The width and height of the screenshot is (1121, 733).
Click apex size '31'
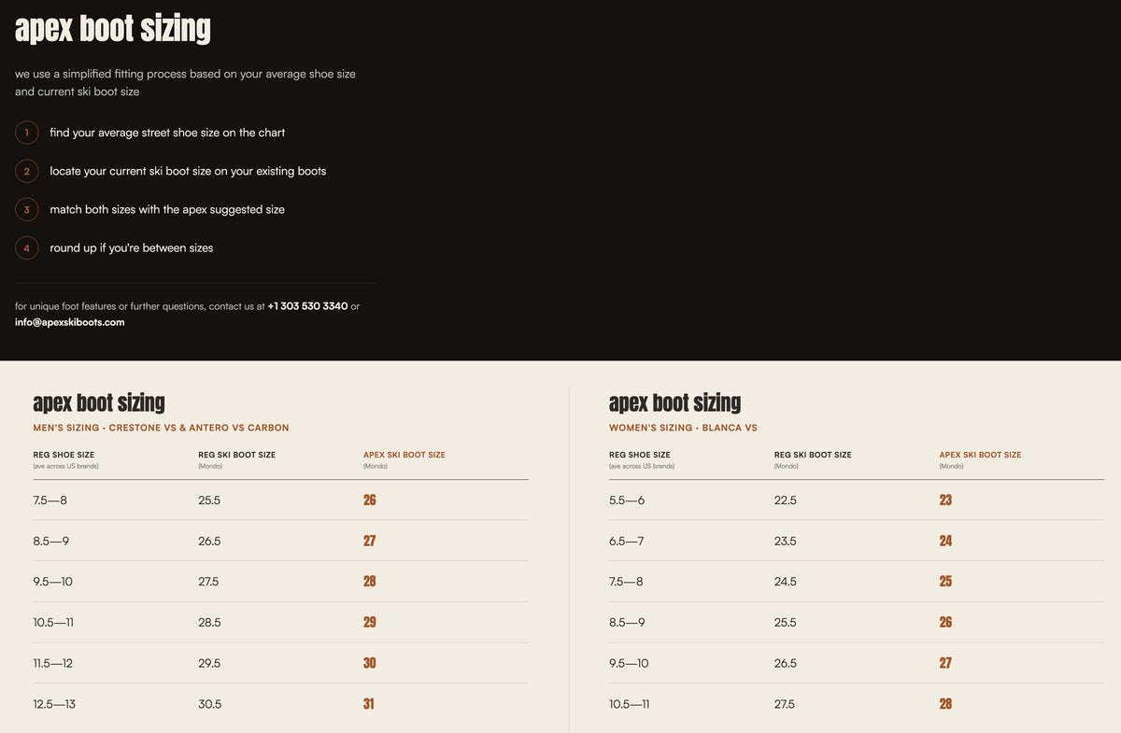(369, 704)
